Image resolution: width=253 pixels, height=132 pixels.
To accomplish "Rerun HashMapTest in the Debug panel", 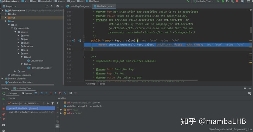I will [4, 94].
